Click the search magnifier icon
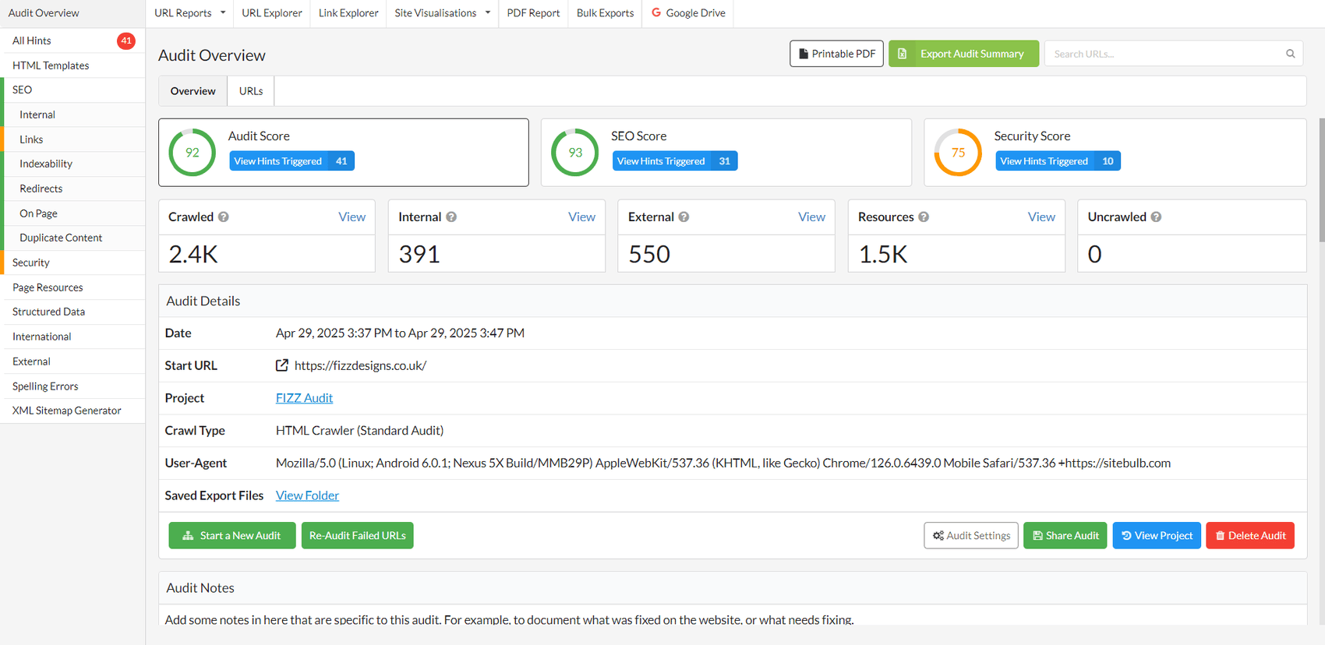 [1290, 54]
